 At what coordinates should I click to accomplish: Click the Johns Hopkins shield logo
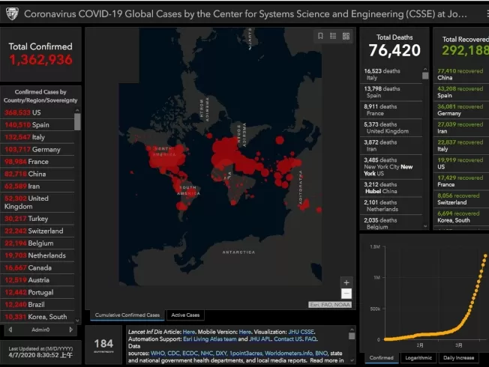tap(12, 13)
